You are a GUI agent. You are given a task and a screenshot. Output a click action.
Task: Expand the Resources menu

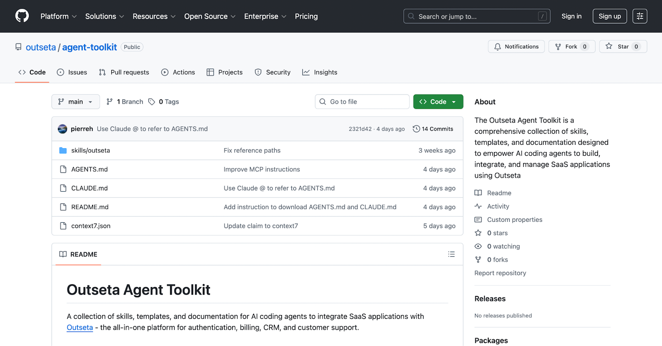[154, 16]
